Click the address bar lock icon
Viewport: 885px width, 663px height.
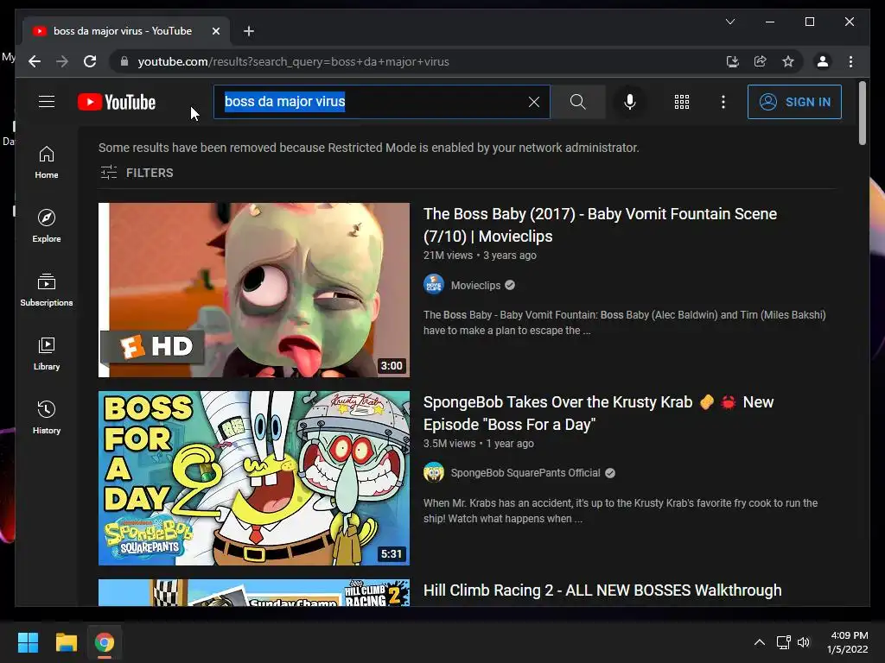[x=124, y=61]
